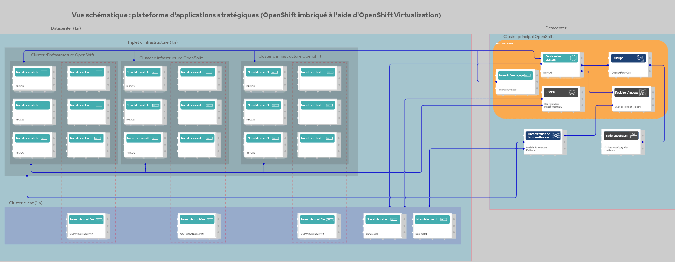Select the 'GitOps' header label
Viewport: 675px width, 262px height.
(619, 58)
